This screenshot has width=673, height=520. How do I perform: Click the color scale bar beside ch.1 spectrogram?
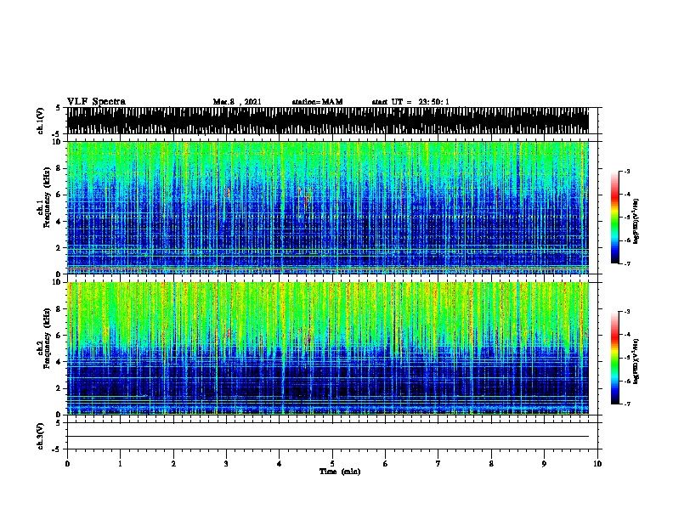pyautogui.click(x=615, y=218)
